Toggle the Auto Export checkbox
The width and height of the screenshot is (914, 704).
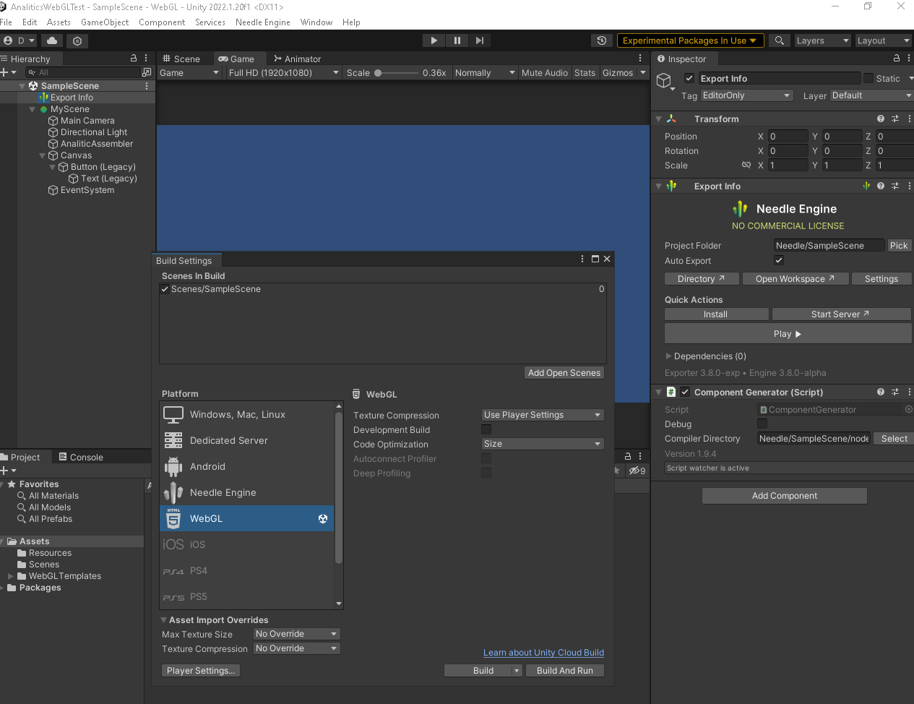[779, 260]
